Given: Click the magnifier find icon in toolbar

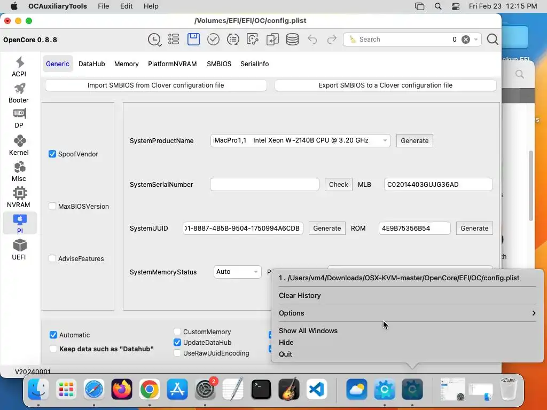Looking at the screenshot, I should pos(492,40).
